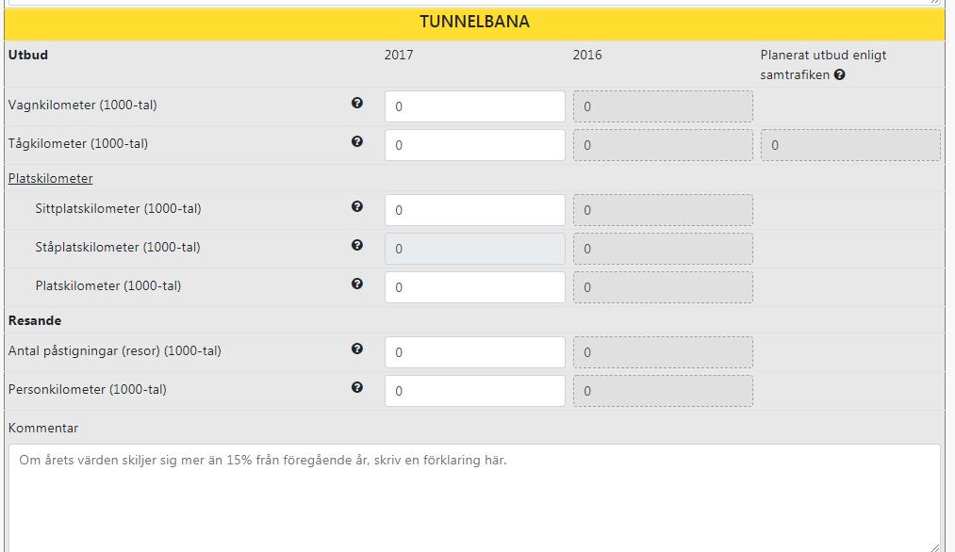Show help for Ståplatskilometer row

(x=357, y=245)
